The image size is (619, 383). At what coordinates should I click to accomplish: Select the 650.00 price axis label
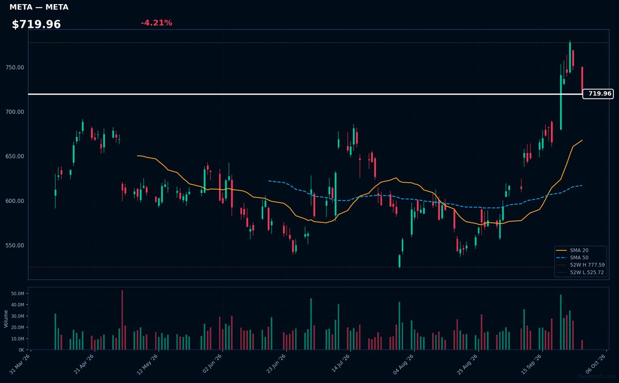[x=15, y=156]
